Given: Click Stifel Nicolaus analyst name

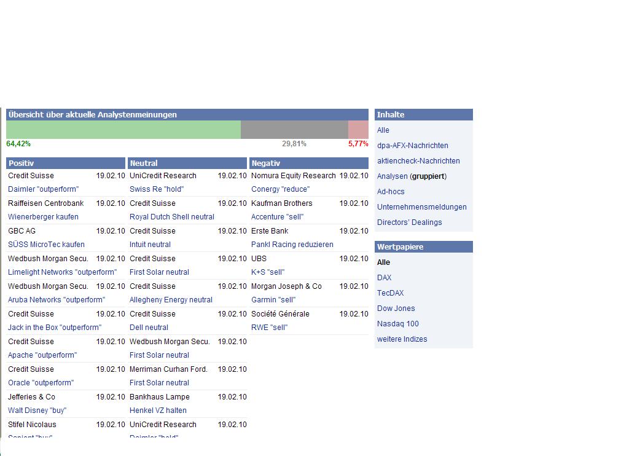Looking at the screenshot, I should (x=32, y=425).
